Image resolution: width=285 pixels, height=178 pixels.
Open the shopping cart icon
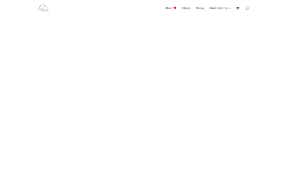(x=237, y=8)
